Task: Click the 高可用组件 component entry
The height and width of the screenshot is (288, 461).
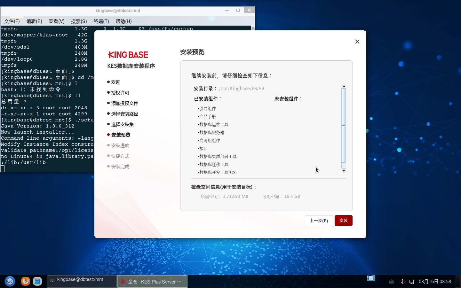Action: pyautogui.click(x=209, y=141)
